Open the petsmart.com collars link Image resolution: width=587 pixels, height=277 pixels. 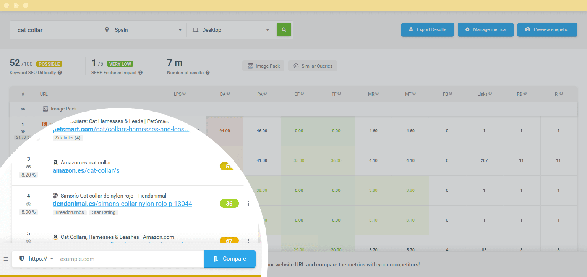[121, 129]
